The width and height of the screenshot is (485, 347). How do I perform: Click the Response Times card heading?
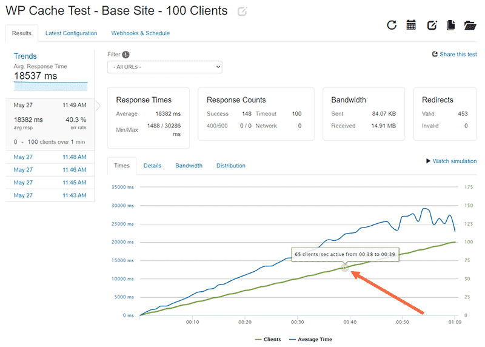point(144,100)
